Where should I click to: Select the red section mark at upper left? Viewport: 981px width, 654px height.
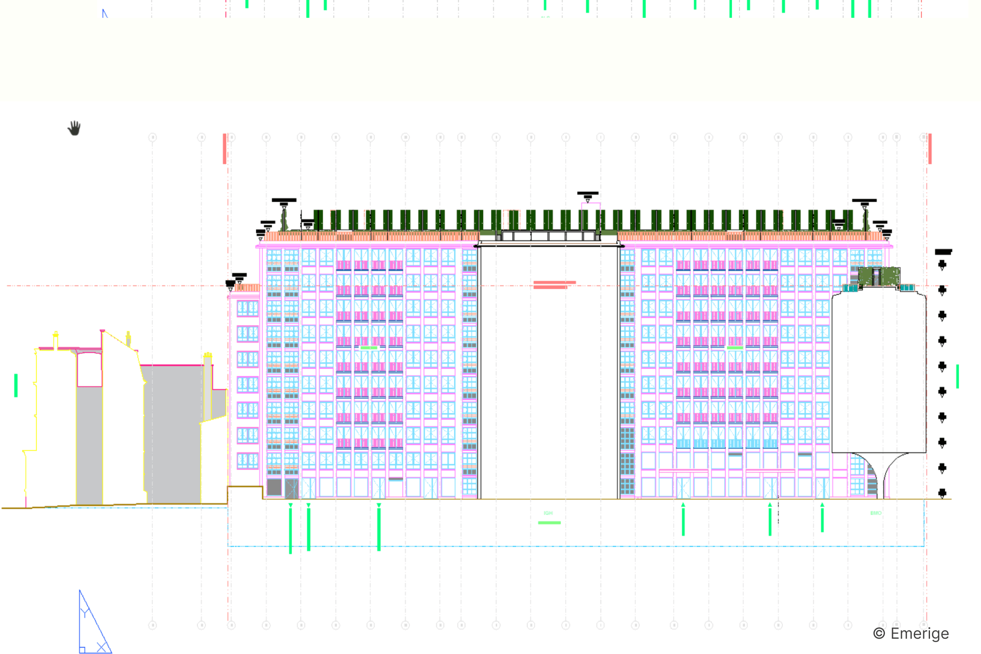click(225, 149)
